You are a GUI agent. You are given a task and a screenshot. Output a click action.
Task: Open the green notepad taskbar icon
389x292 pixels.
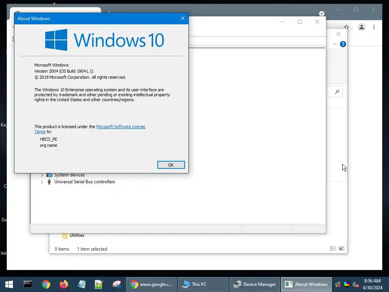point(99,284)
